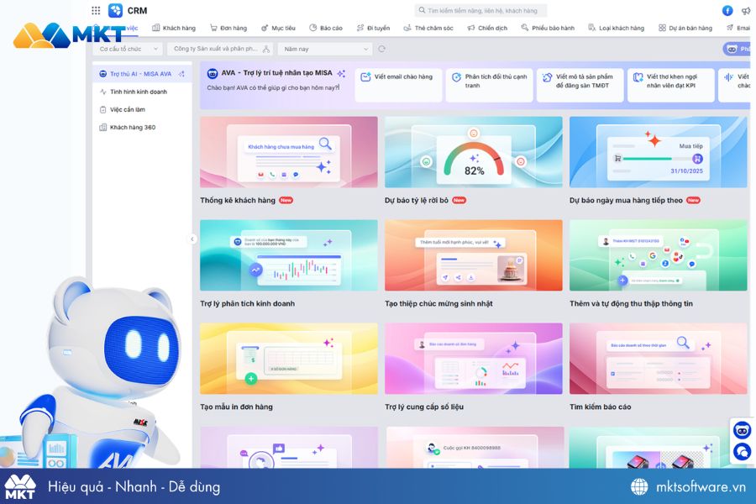Open the Công ty Sản xuất và phân phối selector
756x504 pixels.
tap(220, 49)
